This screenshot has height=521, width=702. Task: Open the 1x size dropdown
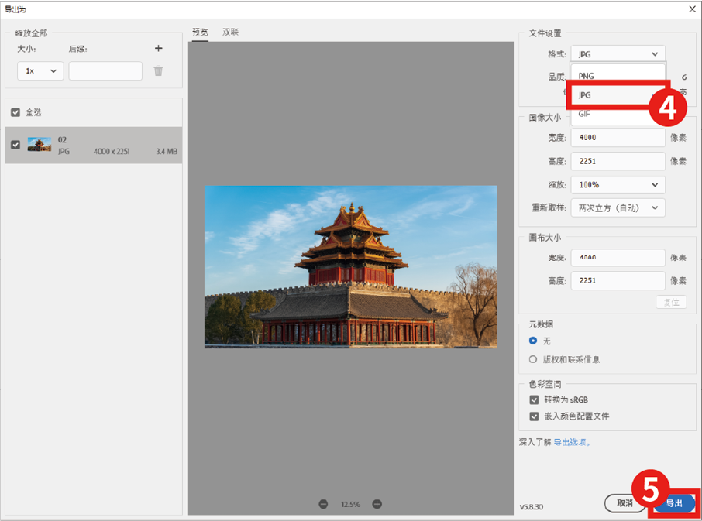tap(41, 70)
